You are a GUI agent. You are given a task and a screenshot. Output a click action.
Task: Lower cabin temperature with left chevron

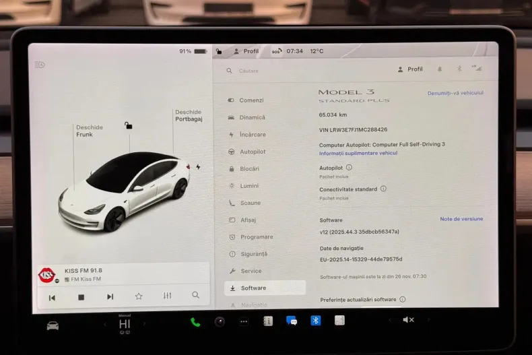click(x=105, y=325)
